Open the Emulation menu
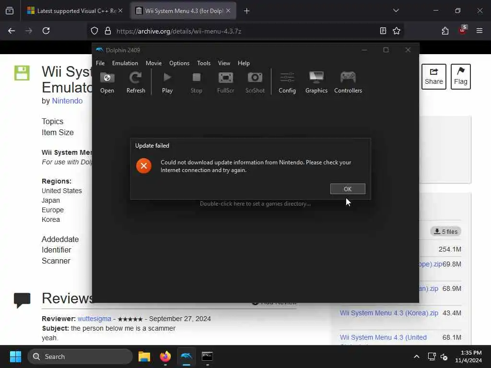 point(125,63)
